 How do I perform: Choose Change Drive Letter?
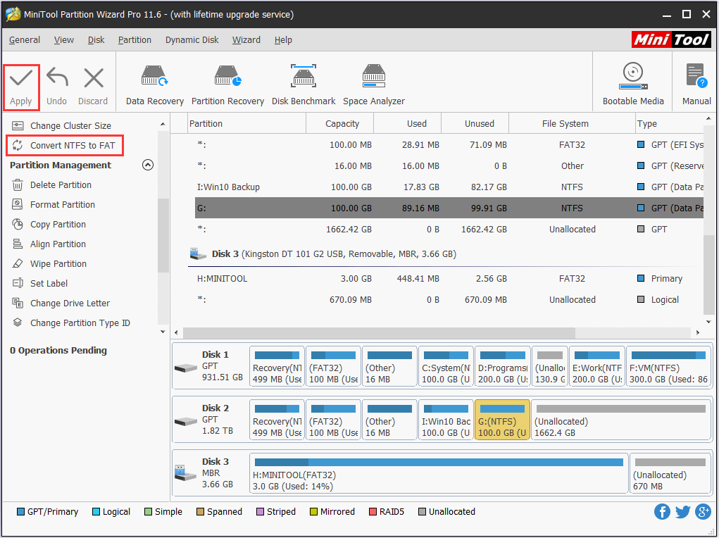point(70,303)
